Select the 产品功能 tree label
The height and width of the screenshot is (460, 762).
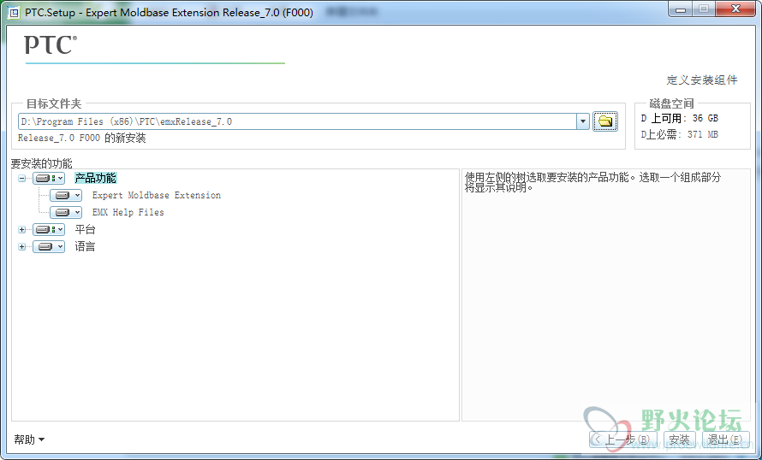pyautogui.click(x=95, y=179)
